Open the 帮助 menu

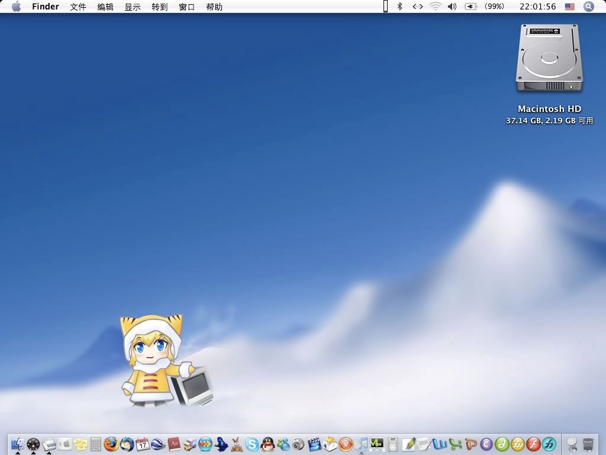pyautogui.click(x=214, y=7)
